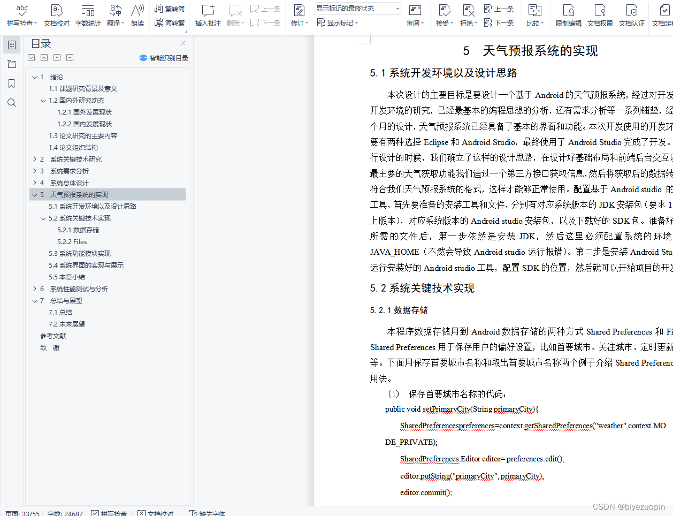This screenshot has height=516, width=673.
Task: Click the 接受 accept change icon
Action: tap(444, 11)
